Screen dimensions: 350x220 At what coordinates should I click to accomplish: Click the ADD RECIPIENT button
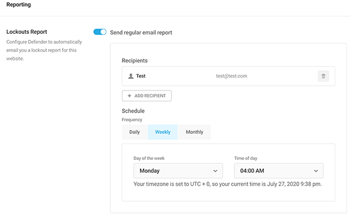pos(146,96)
